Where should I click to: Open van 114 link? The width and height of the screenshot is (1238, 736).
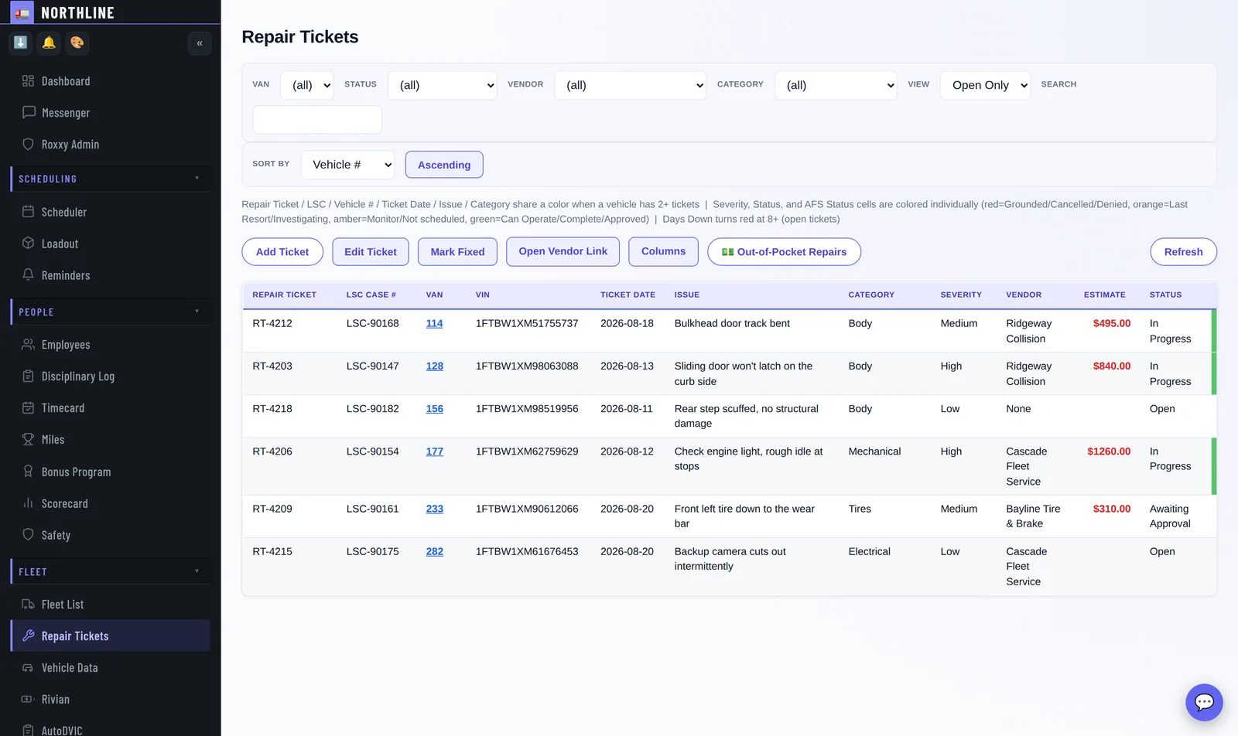click(435, 323)
